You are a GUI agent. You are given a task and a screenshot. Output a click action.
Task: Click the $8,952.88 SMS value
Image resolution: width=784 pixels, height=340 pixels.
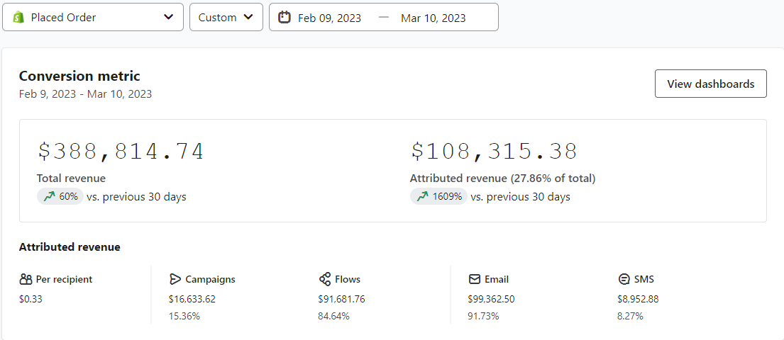[638, 299]
